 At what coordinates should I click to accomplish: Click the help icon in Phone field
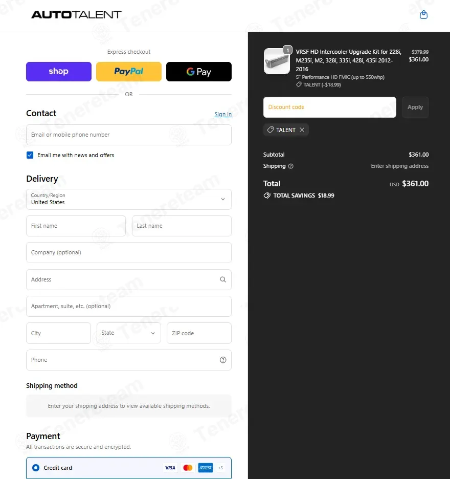pyautogui.click(x=223, y=360)
